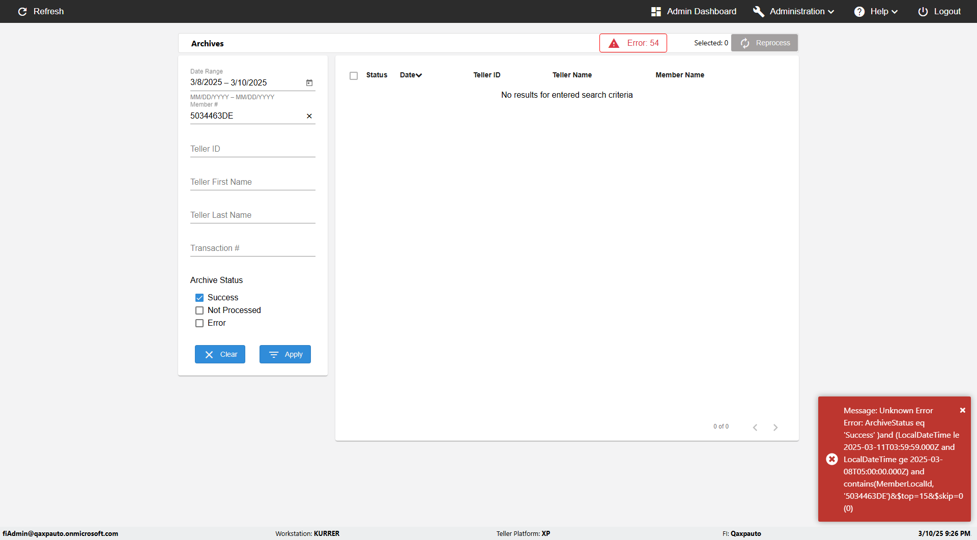Focus the Teller ID input field
Image resolution: width=977 pixels, height=540 pixels.
(x=253, y=149)
